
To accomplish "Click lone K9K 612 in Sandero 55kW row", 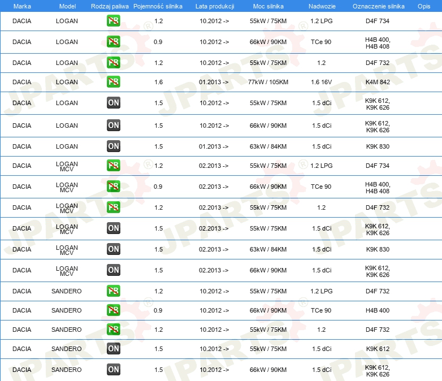I will (x=378, y=349).
